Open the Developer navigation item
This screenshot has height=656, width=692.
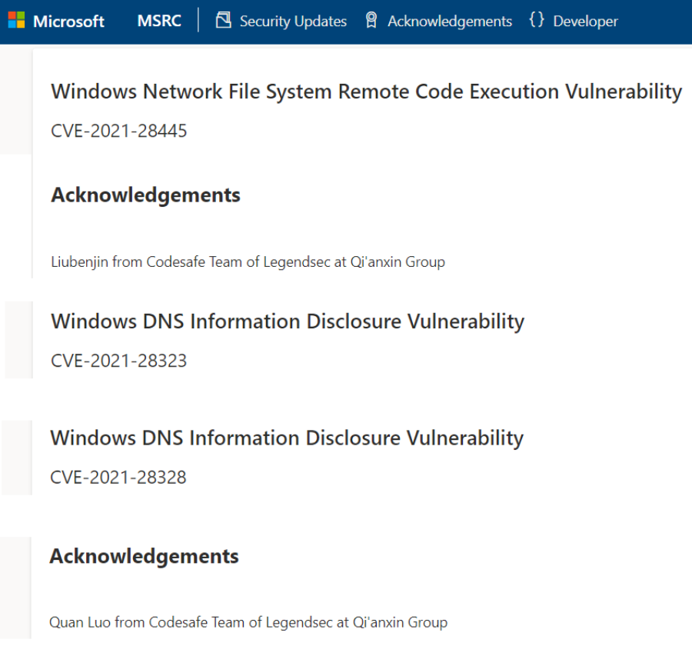574,21
